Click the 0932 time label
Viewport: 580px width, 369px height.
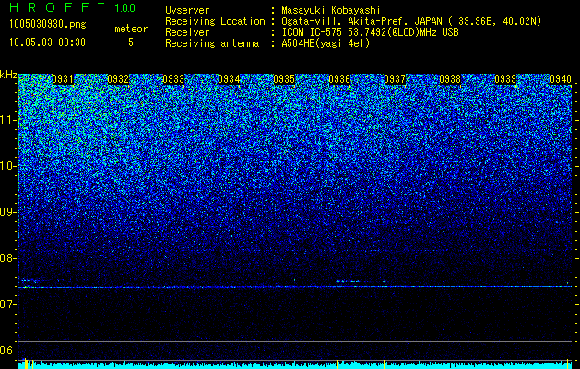pyautogui.click(x=118, y=79)
